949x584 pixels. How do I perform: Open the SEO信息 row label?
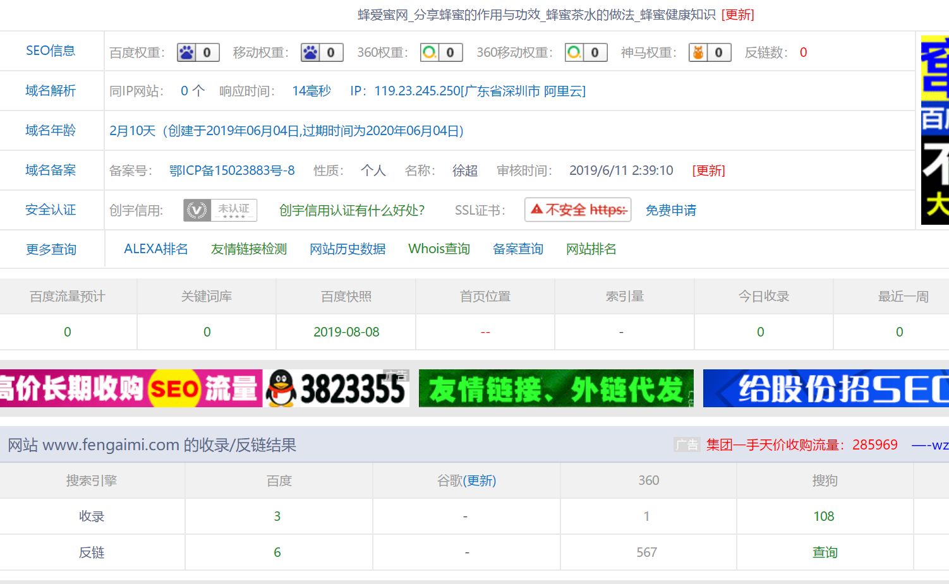[51, 51]
